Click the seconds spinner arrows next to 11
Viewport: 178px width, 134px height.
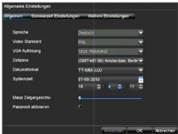click(x=141, y=87)
